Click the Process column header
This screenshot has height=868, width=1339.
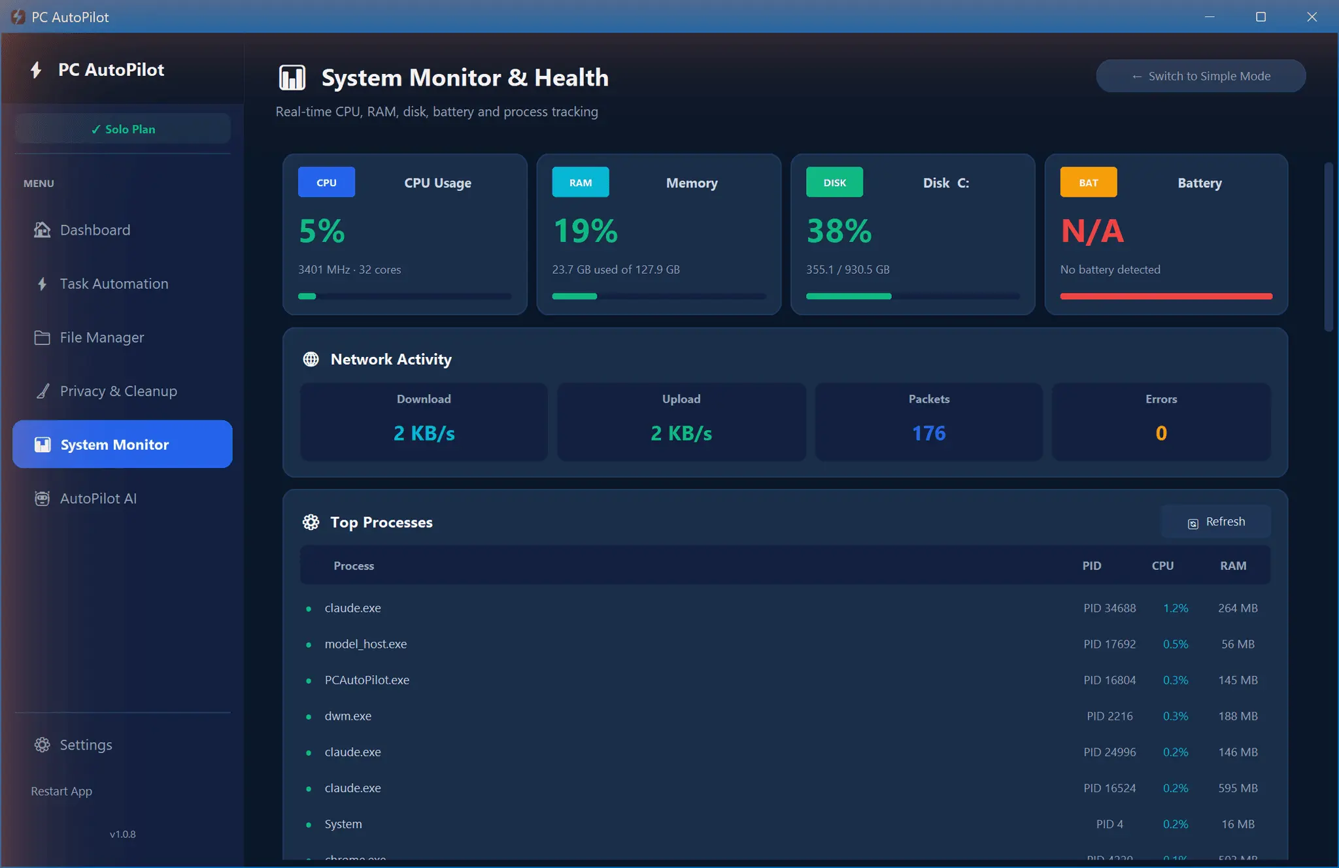coord(354,566)
